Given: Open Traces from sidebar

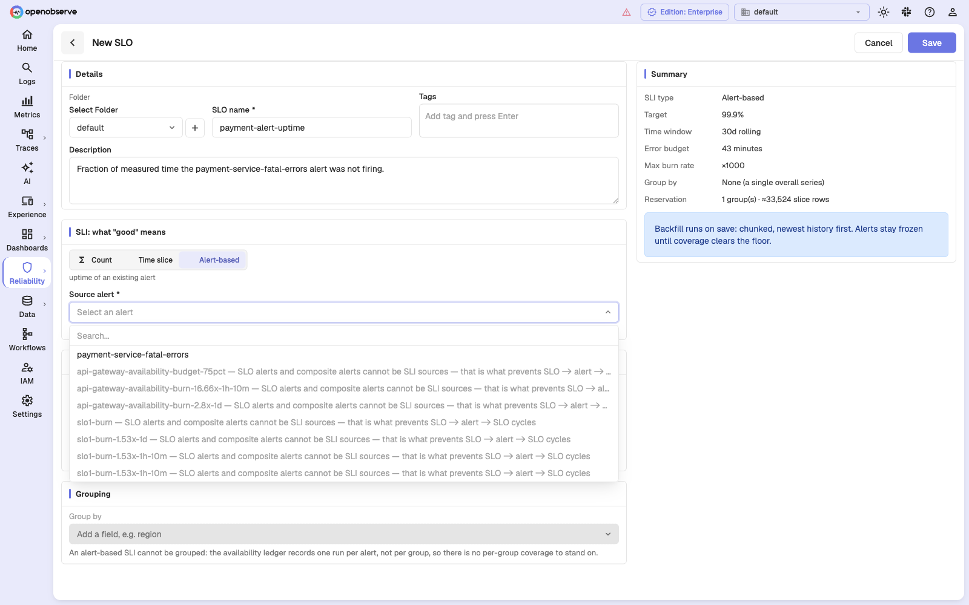Looking at the screenshot, I should pos(27,140).
